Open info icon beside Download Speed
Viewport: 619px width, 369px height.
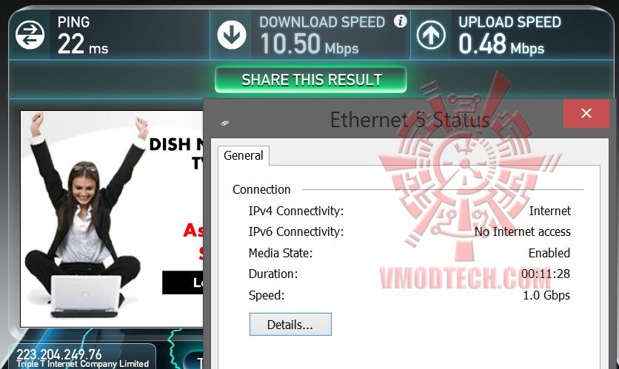pyautogui.click(x=401, y=21)
